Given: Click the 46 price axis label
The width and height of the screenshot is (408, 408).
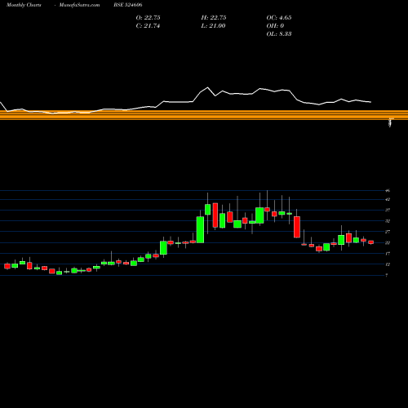Looking at the screenshot, I should click(388, 191).
